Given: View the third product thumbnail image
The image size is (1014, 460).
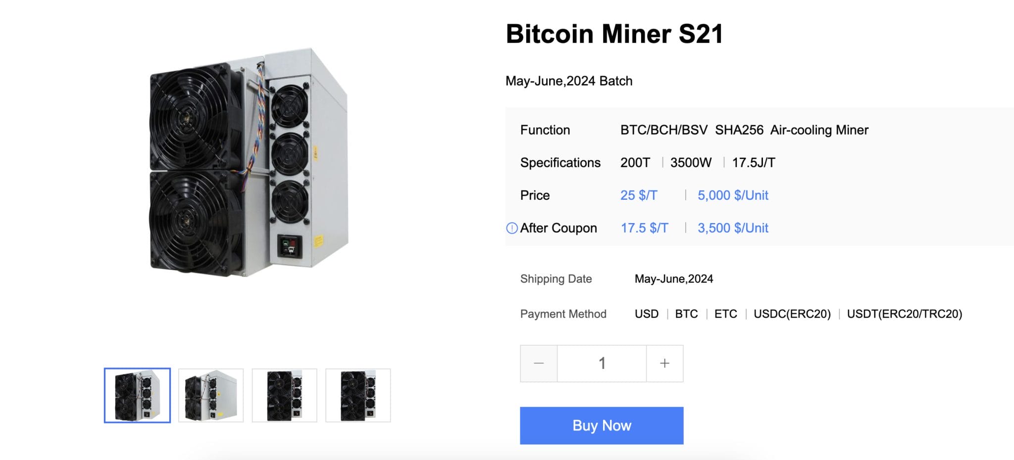Looking at the screenshot, I should pyautogui.click(x=284, y=395).
